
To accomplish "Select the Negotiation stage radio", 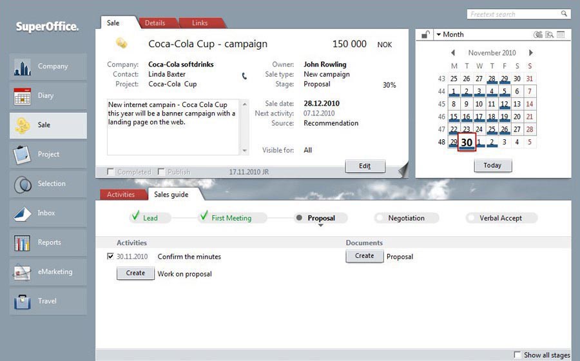I will (379, 218).
